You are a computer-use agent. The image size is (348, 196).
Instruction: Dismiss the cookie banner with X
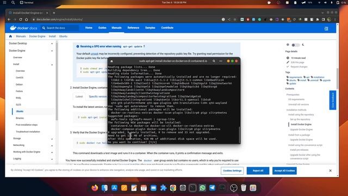click(330, 170)
